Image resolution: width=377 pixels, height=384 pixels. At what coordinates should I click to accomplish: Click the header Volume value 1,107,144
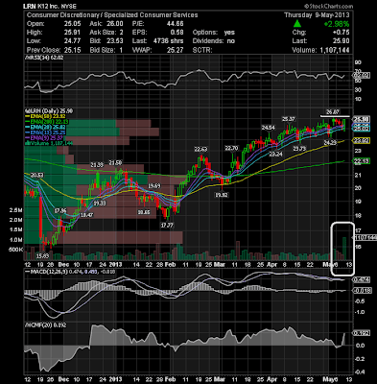click(x=334, y=50)
